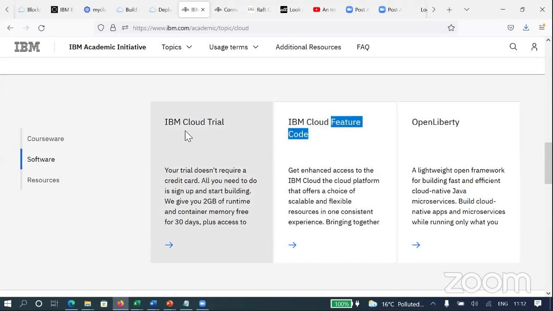
Task: Switch to the Conne browser tab
Action: pos(226,10)
